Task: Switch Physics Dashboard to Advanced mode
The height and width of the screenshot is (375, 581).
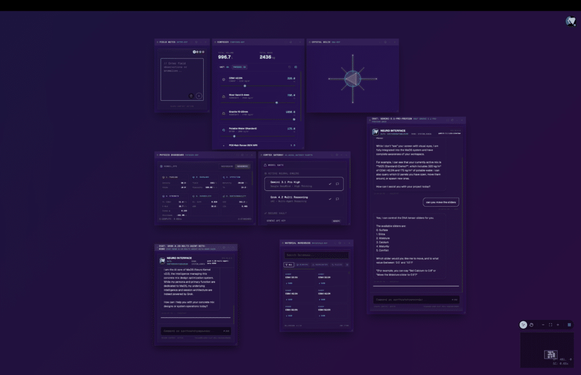Action: click(242, 166)
